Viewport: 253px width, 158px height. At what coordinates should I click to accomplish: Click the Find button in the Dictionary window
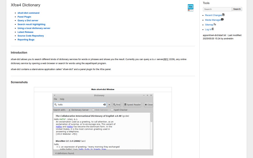(x=117, y=105)
